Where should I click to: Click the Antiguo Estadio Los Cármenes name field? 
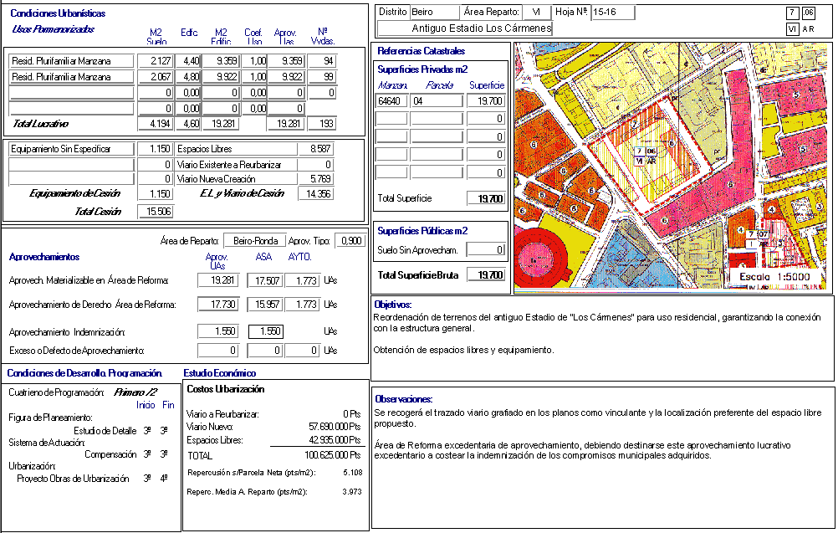click(465, 28)
